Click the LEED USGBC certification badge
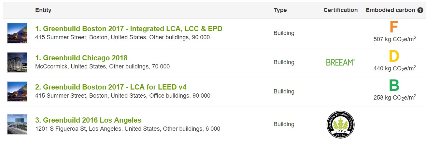Image resolution: width=426 pixels, height=144 pixels. point(340,124)
